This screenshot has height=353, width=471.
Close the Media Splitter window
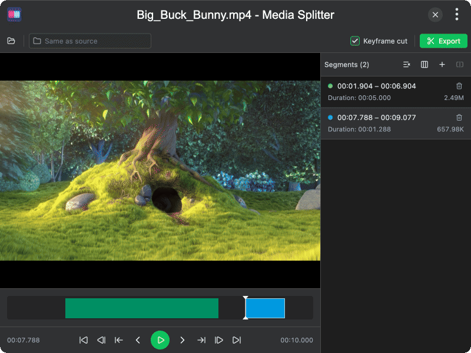click(x=435, y=15)
